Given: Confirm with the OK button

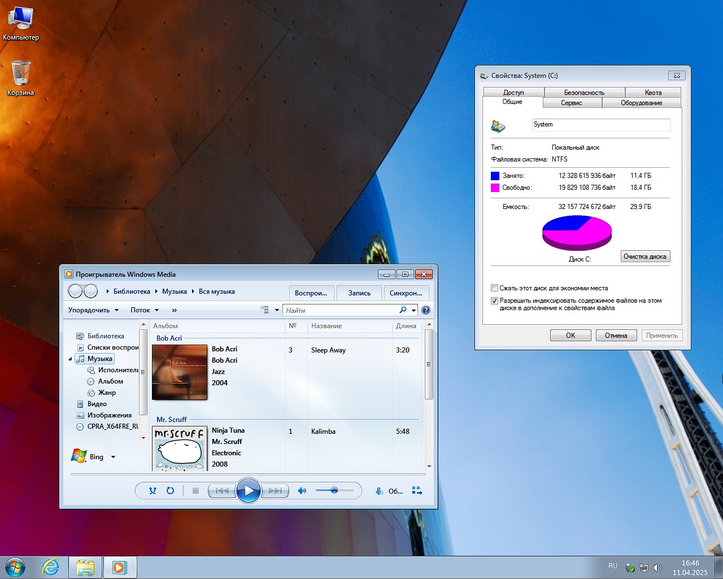Looking at the screenshot, I should [x=570, y=335].
